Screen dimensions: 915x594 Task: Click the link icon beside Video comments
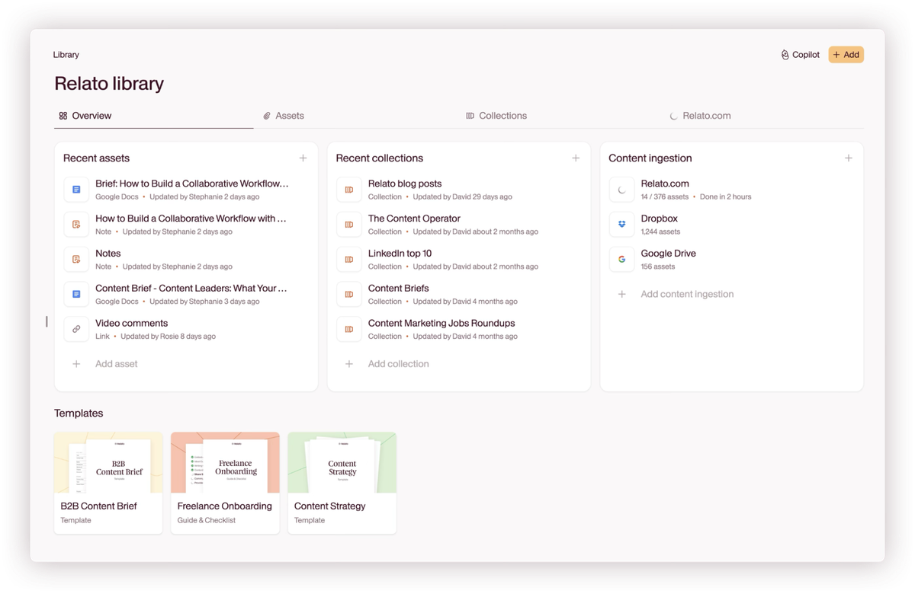76,329
